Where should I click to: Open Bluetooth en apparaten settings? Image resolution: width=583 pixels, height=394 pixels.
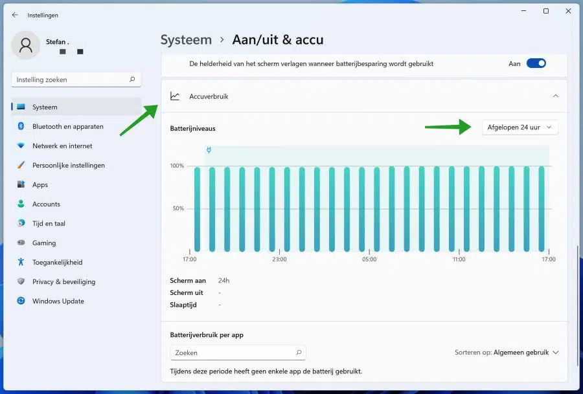[x=76, y=126]
